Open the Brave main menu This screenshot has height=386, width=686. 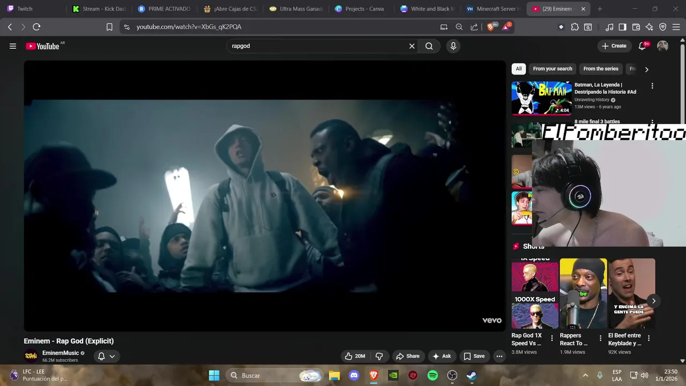click(x=677, y=27)
